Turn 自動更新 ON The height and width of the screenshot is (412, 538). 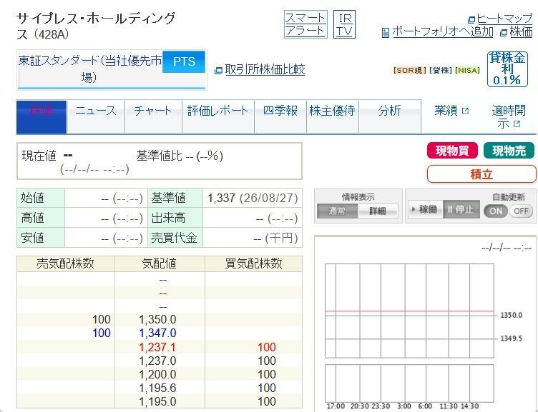(x=496, y=211)
